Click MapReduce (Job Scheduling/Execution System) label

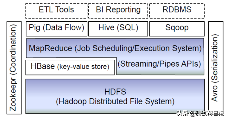(115, 48)
